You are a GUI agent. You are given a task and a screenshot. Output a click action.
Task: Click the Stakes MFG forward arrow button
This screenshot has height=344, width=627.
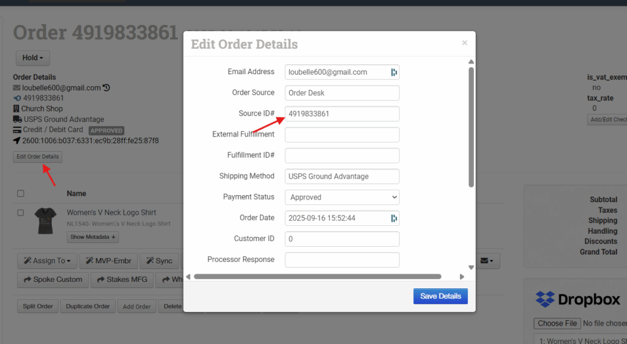click(x=122, y=280)
